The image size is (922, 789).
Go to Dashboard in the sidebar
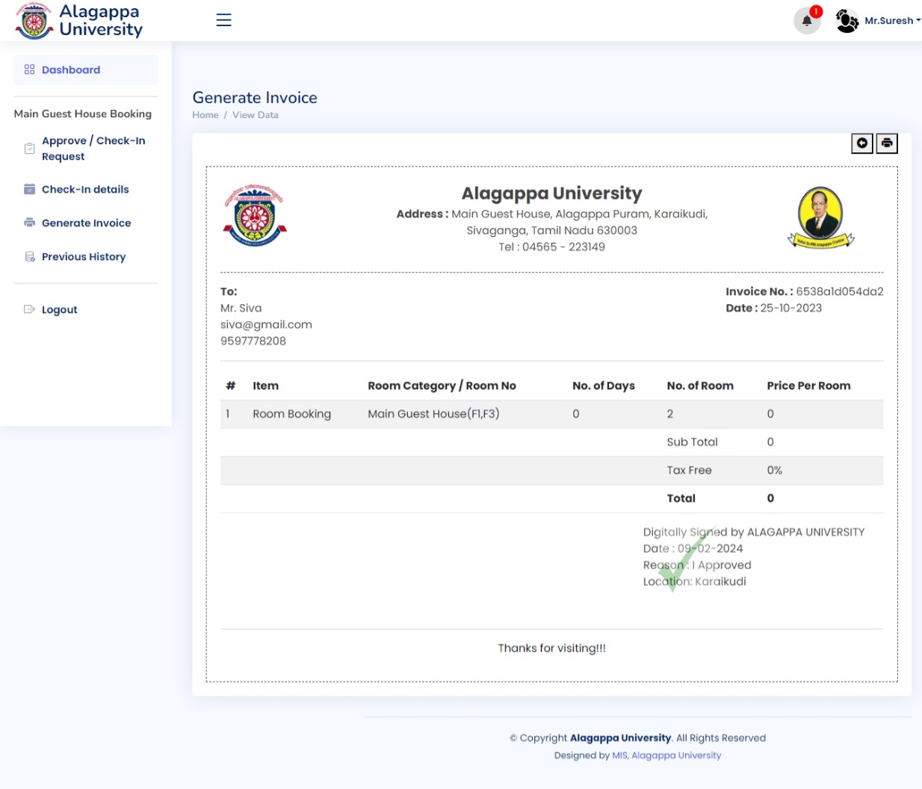[86, 69]
